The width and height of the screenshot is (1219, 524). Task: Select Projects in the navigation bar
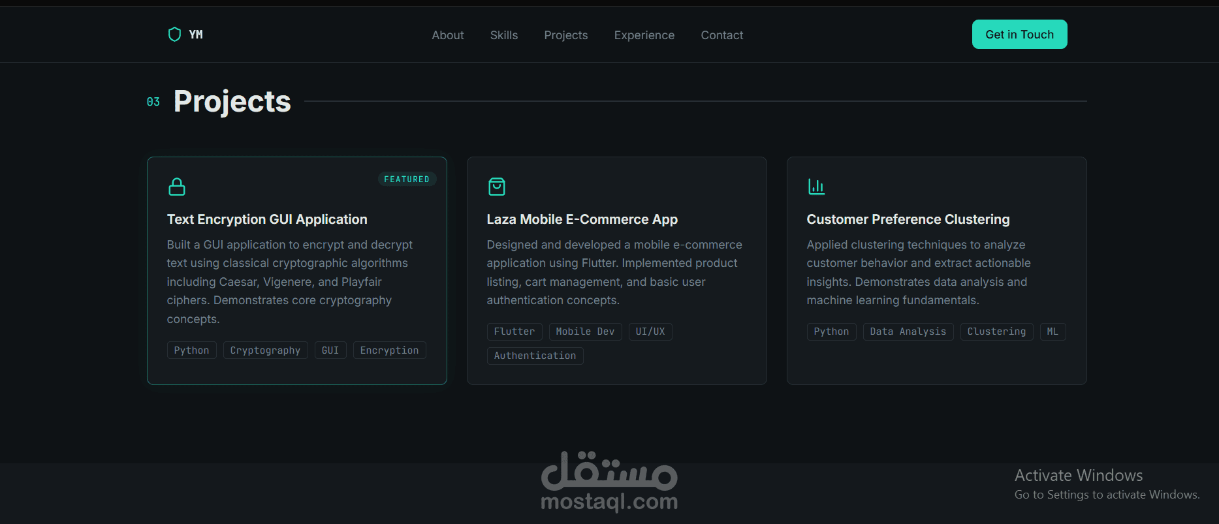(x=566, y=35)
